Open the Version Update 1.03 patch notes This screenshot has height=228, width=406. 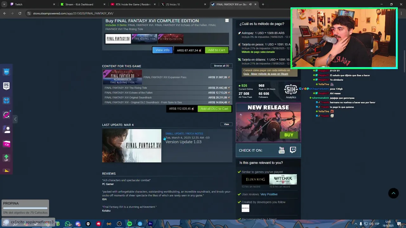(183, 142)
